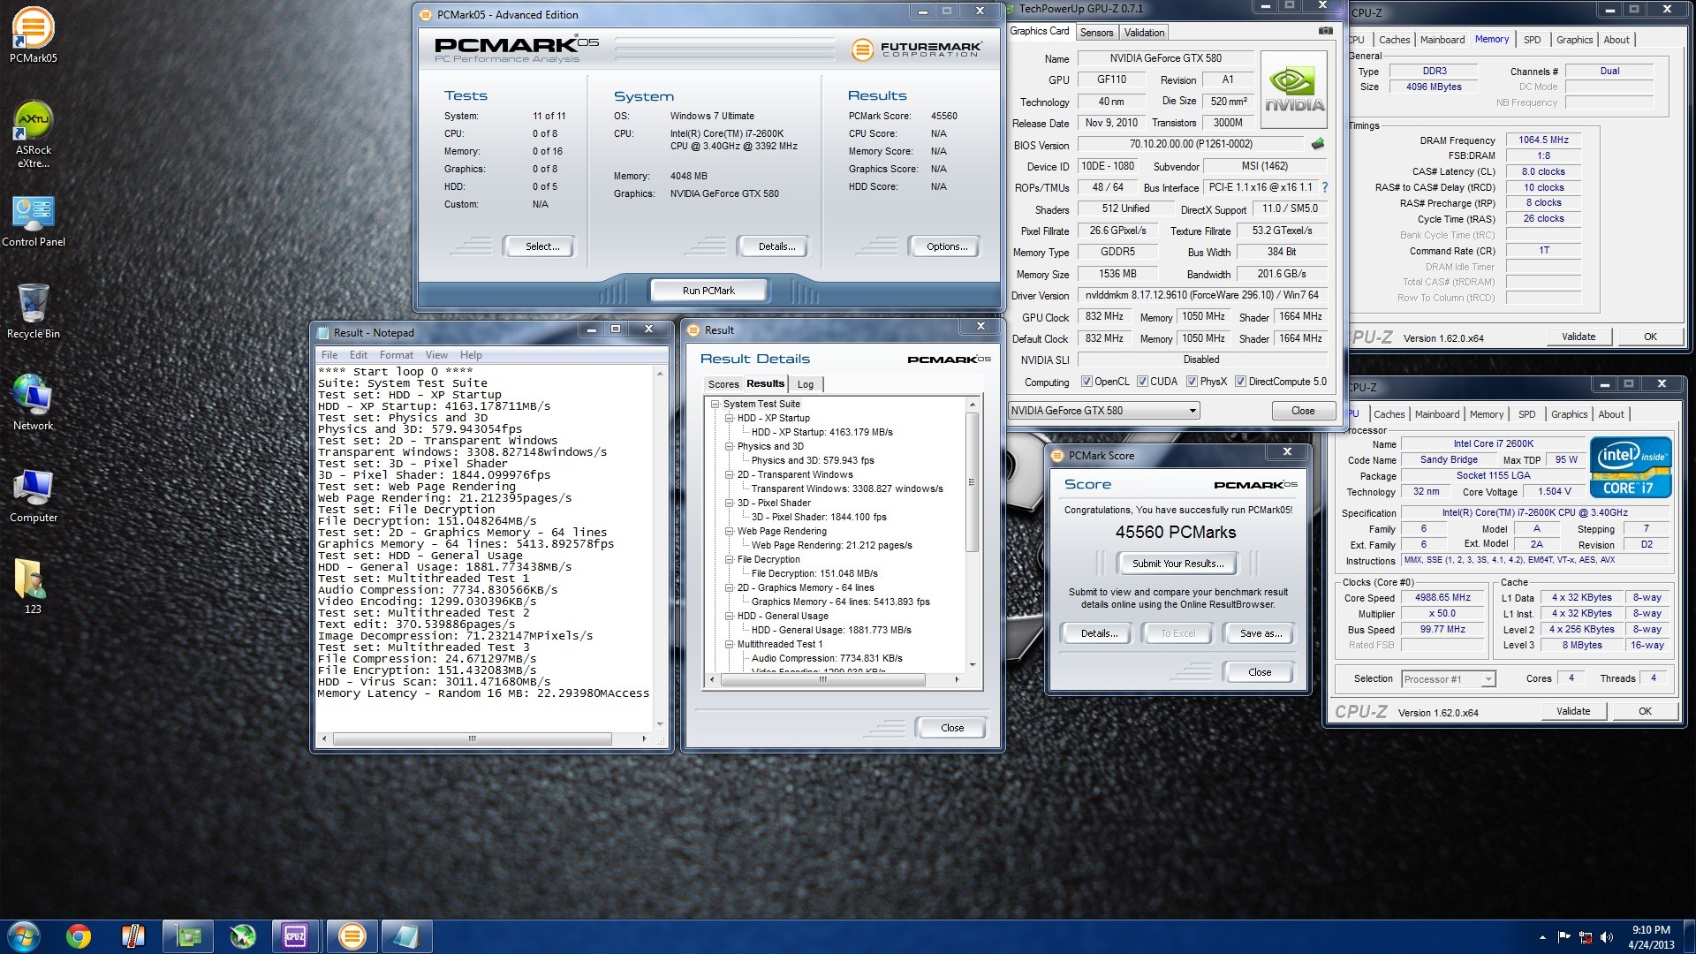This screenshot has width=1696, height=954.
Task: Click the Intel Core i7 logo in CPU-Z
Action: click(x=1631, y=467)
